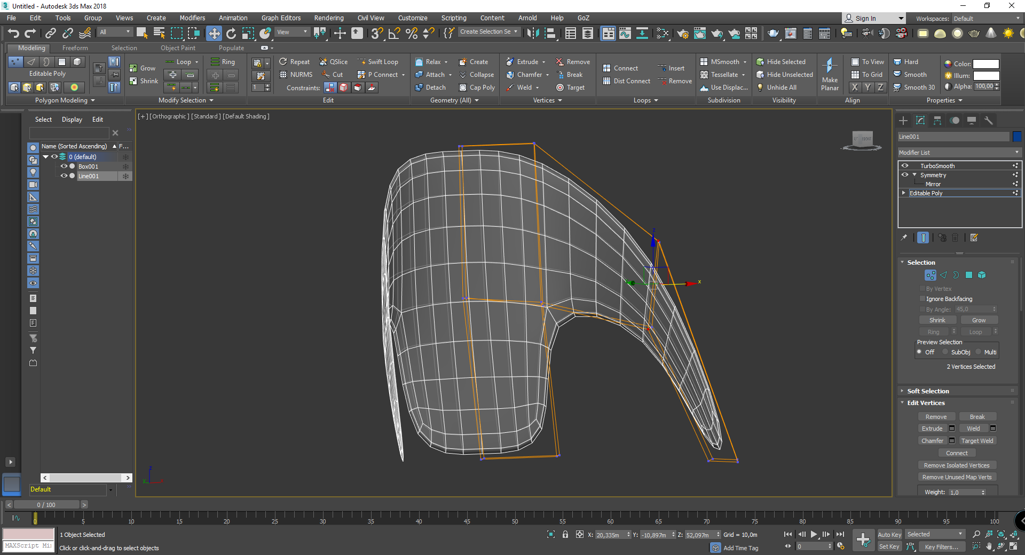1025x555 pixels.
Task: Select Polygon sub-object level in Selection rollout
Action: click(x=968, y=275)
